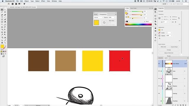This screenshot has width=189, height=106.
Task: Click the Arrange button in Quick Actions
Action: tap(169, 50)
